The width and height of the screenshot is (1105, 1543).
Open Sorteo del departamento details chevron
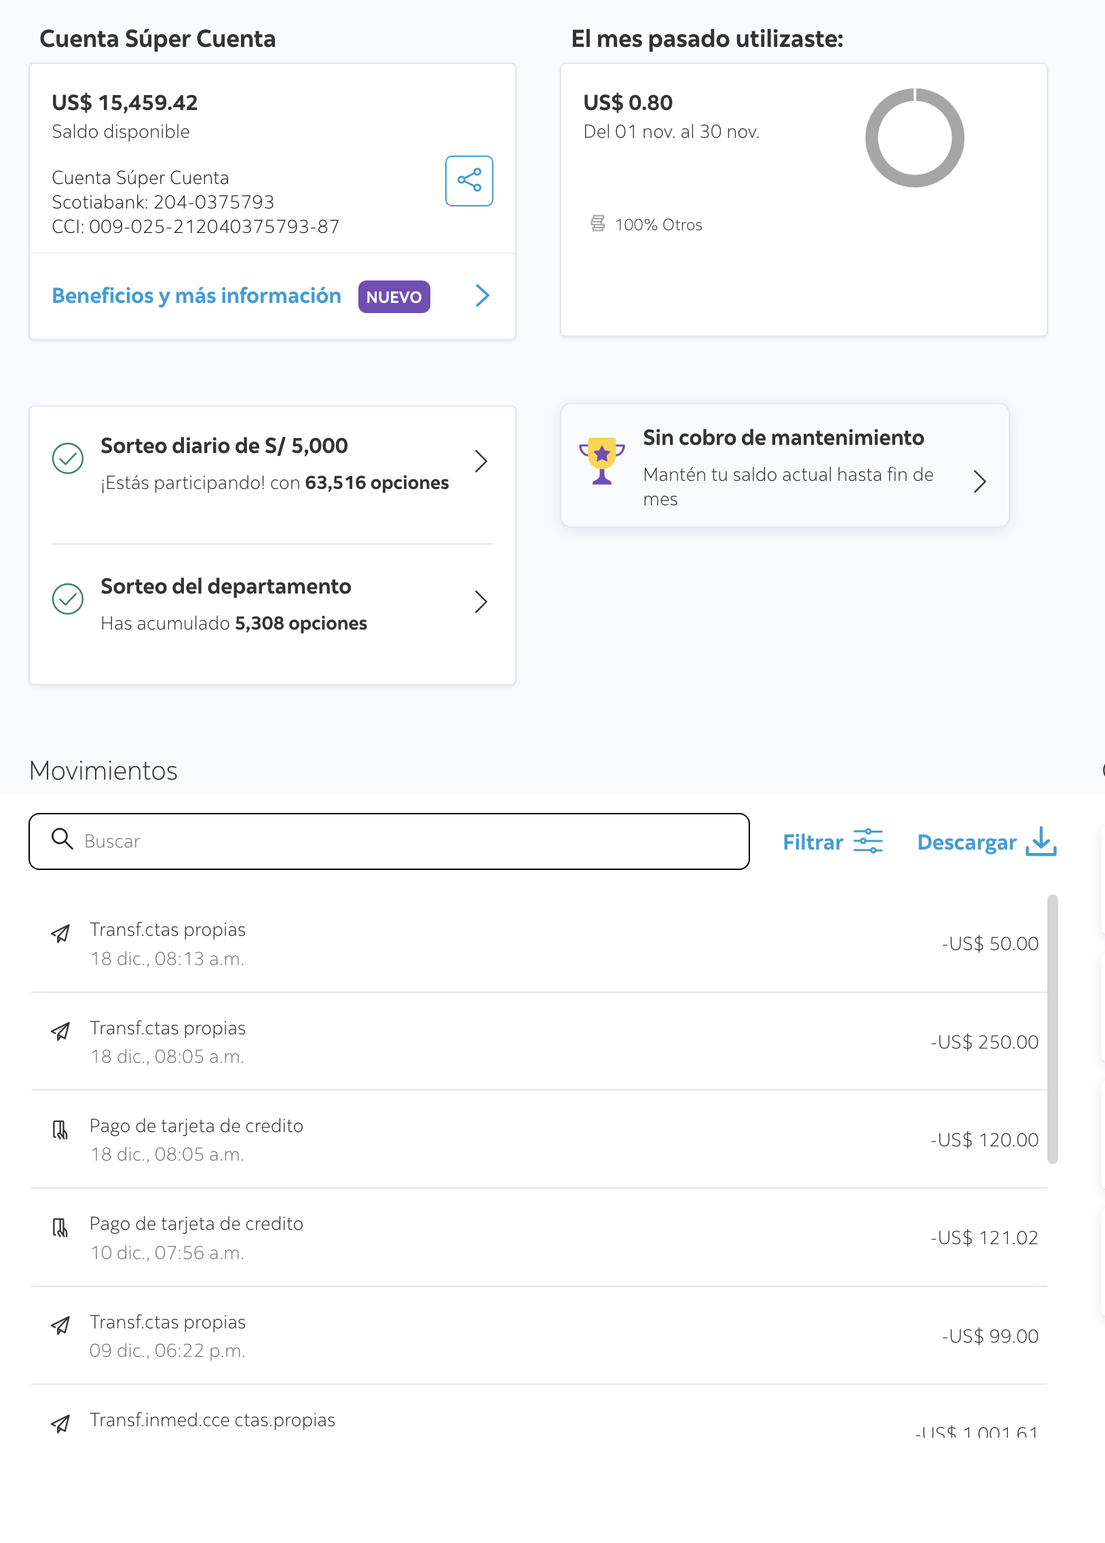pyautogui.click(x=481, y=602)
